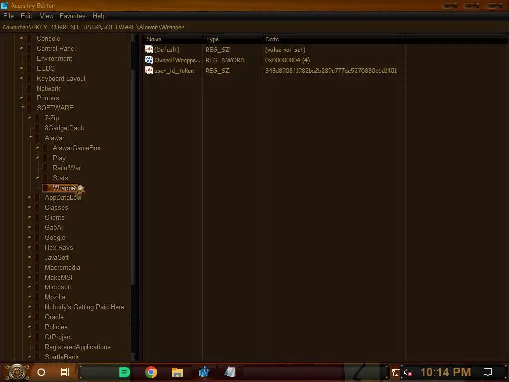
Task: Select the Macromedia key
Action: coord(62,267)
